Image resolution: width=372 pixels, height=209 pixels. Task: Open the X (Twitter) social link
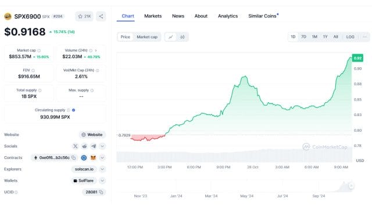(75, 146)
